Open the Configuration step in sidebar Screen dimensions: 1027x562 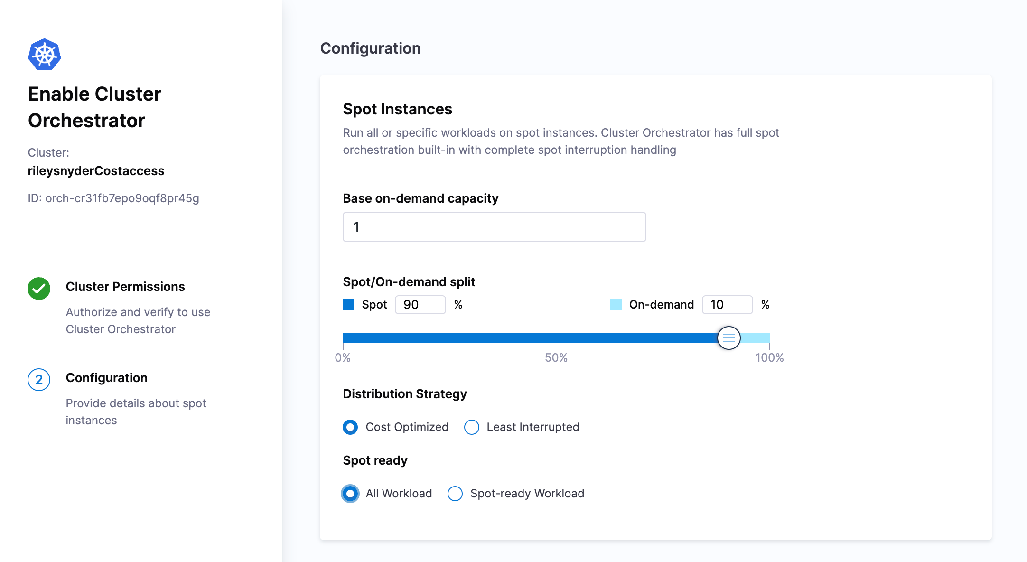[x=106, y=378]
